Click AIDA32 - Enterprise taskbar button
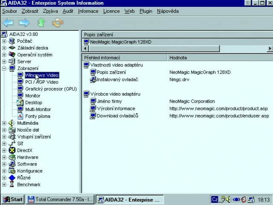Viewport: 273px width, 205px height. (x=130, y=199)
